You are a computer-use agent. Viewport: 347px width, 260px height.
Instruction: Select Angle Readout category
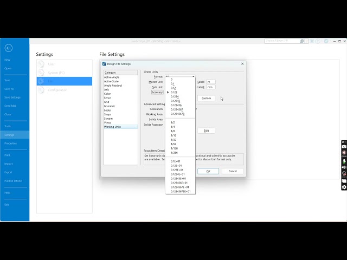[x=120, y=86]
